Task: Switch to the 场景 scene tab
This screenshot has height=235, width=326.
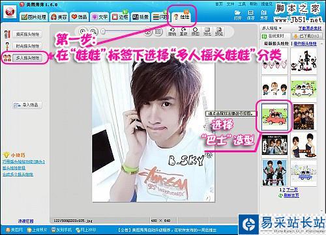Action: pos(140,17)
